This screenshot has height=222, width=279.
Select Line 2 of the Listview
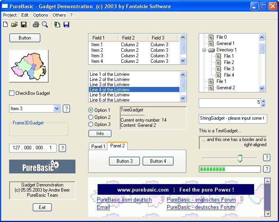click(x=134, y=79)
